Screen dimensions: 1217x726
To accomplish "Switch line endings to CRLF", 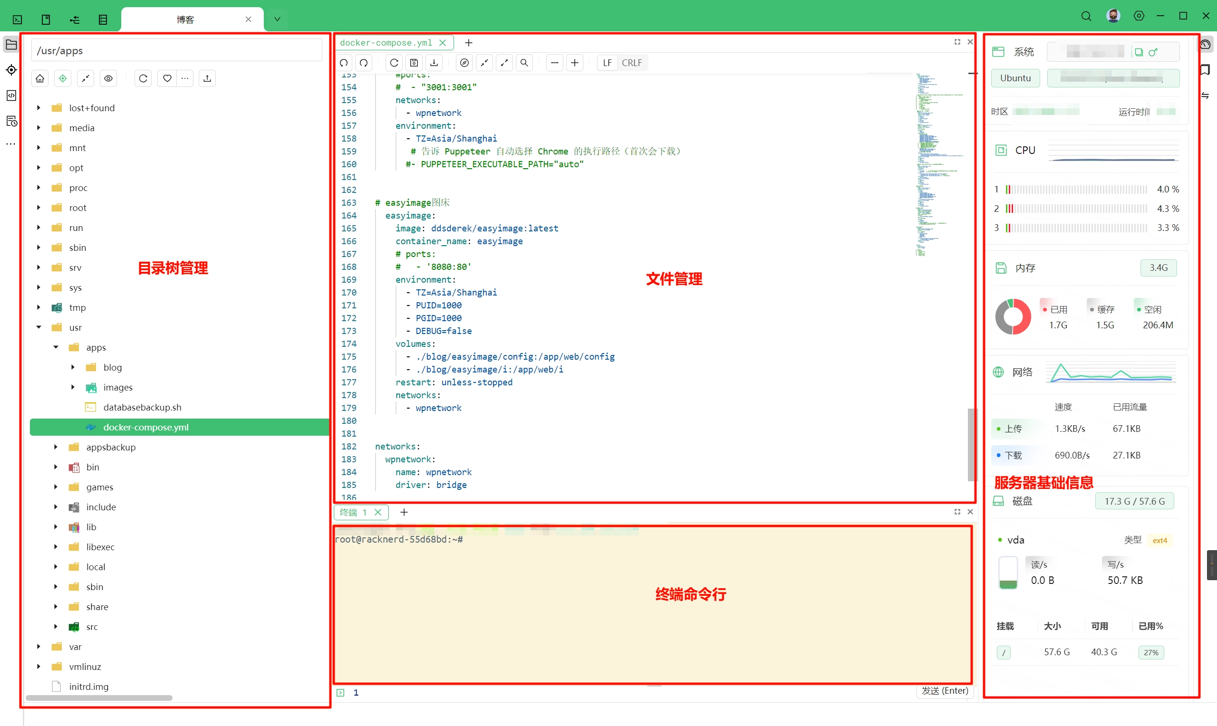I will [631, 63].
